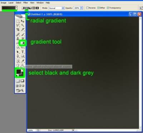Viewport: 143px width, 133px height.
Task: Open the Filter menu
Action: (26, 3)
